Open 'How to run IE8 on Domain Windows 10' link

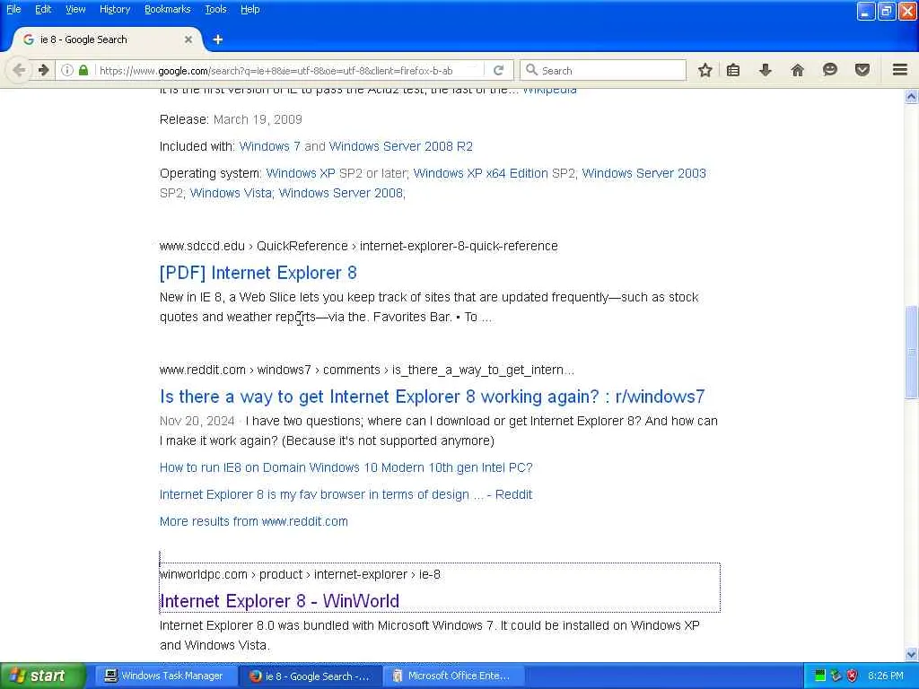click(346, 467)
